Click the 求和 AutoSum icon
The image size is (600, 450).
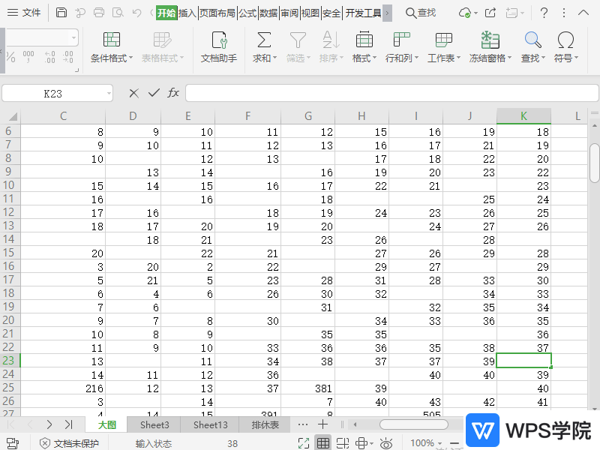tap(264, 40)
